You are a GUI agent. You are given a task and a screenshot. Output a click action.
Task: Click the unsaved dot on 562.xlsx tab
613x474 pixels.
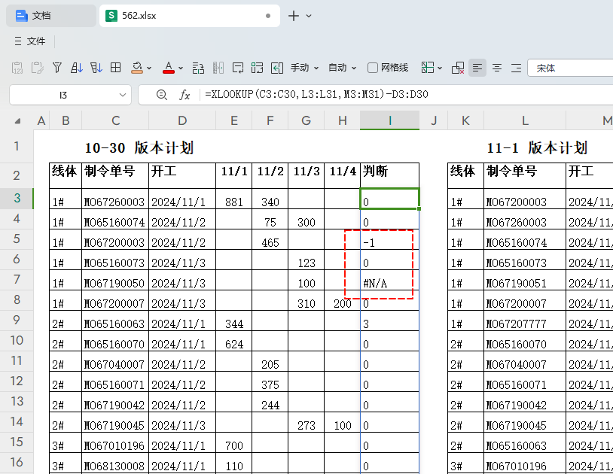(x=268, y=16)
